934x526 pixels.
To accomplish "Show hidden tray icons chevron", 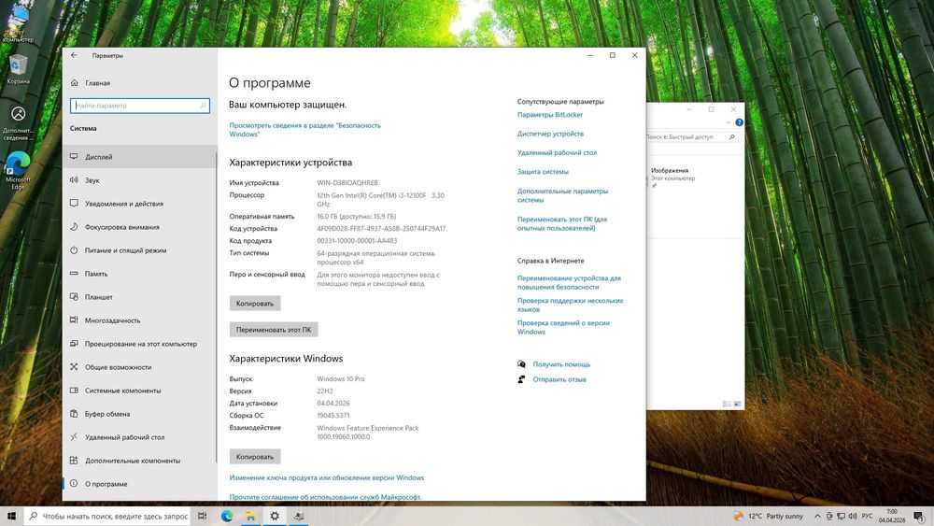I will coord(817,517).
